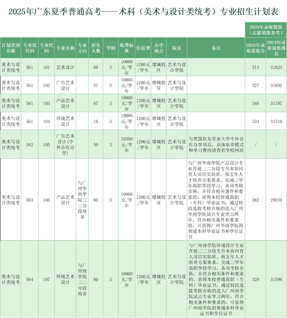Click 环境艺术设计 in row 104

pyautogui.click(x=65, y=121)
